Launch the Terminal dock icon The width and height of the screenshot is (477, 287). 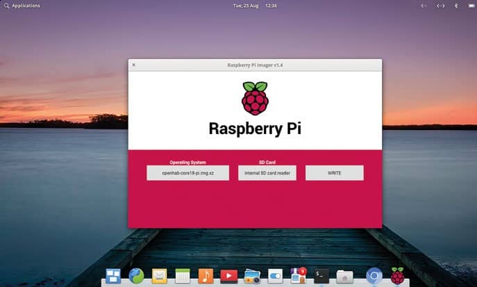click(321, 276)
